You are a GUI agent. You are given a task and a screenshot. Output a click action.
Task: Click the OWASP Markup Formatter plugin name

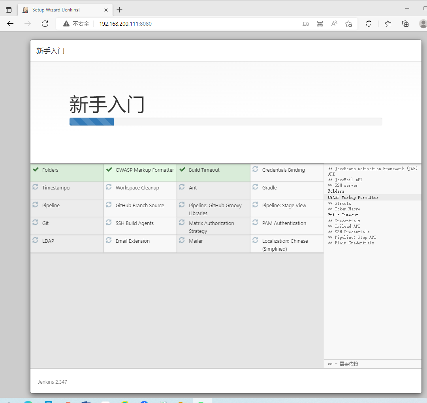point(145,170)
